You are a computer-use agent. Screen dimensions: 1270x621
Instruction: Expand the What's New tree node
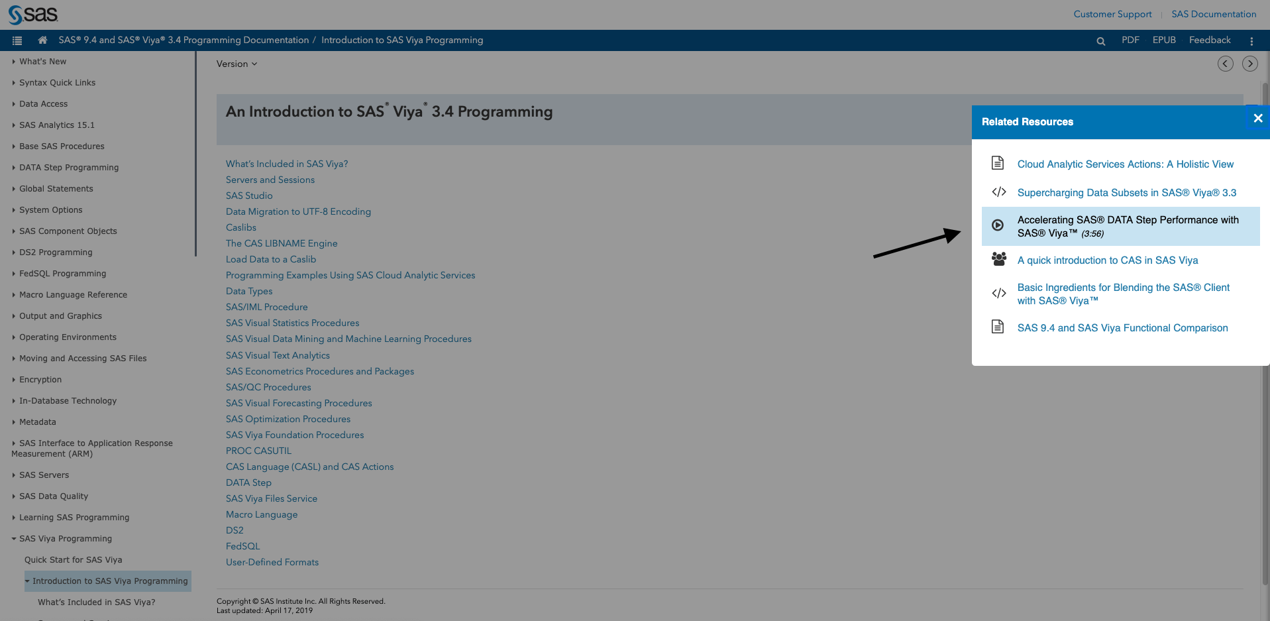(13, 62)
